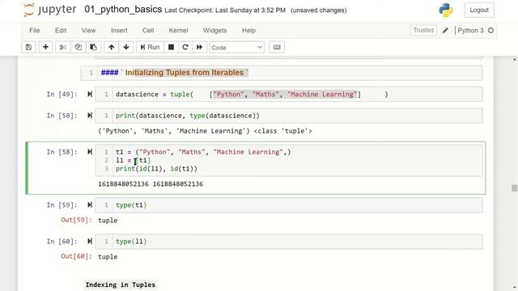Restart kernel and run all fast-forward icon
Image resolution: width=518 pixels, height=291 pixels.
[x=200, y=47]
